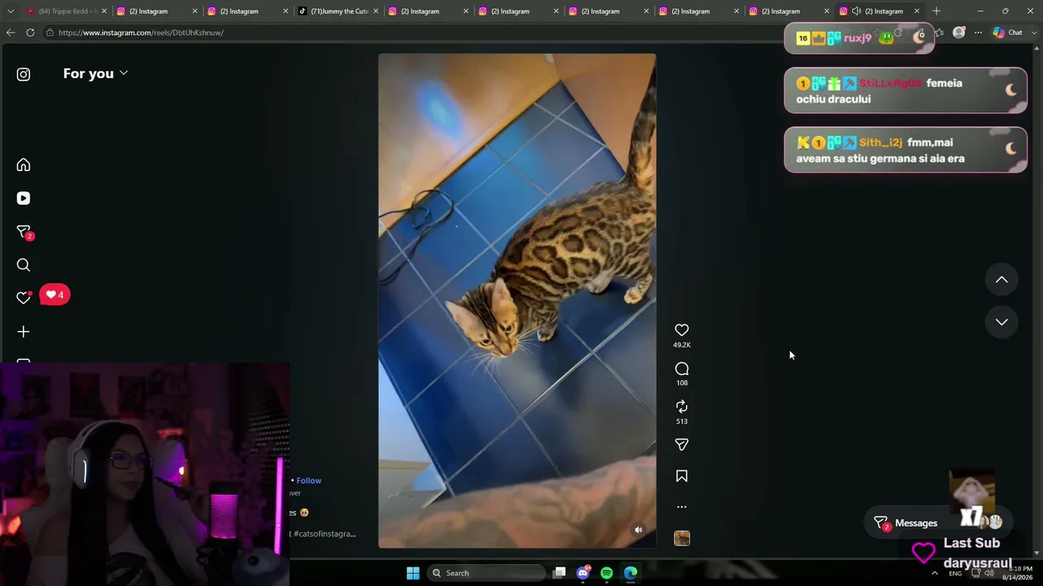Go to the next reel with down chevron
The image size is (1043, 586).
[x=1001, y=322]
